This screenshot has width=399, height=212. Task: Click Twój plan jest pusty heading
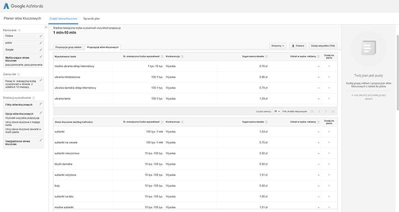tap(369, 76)
